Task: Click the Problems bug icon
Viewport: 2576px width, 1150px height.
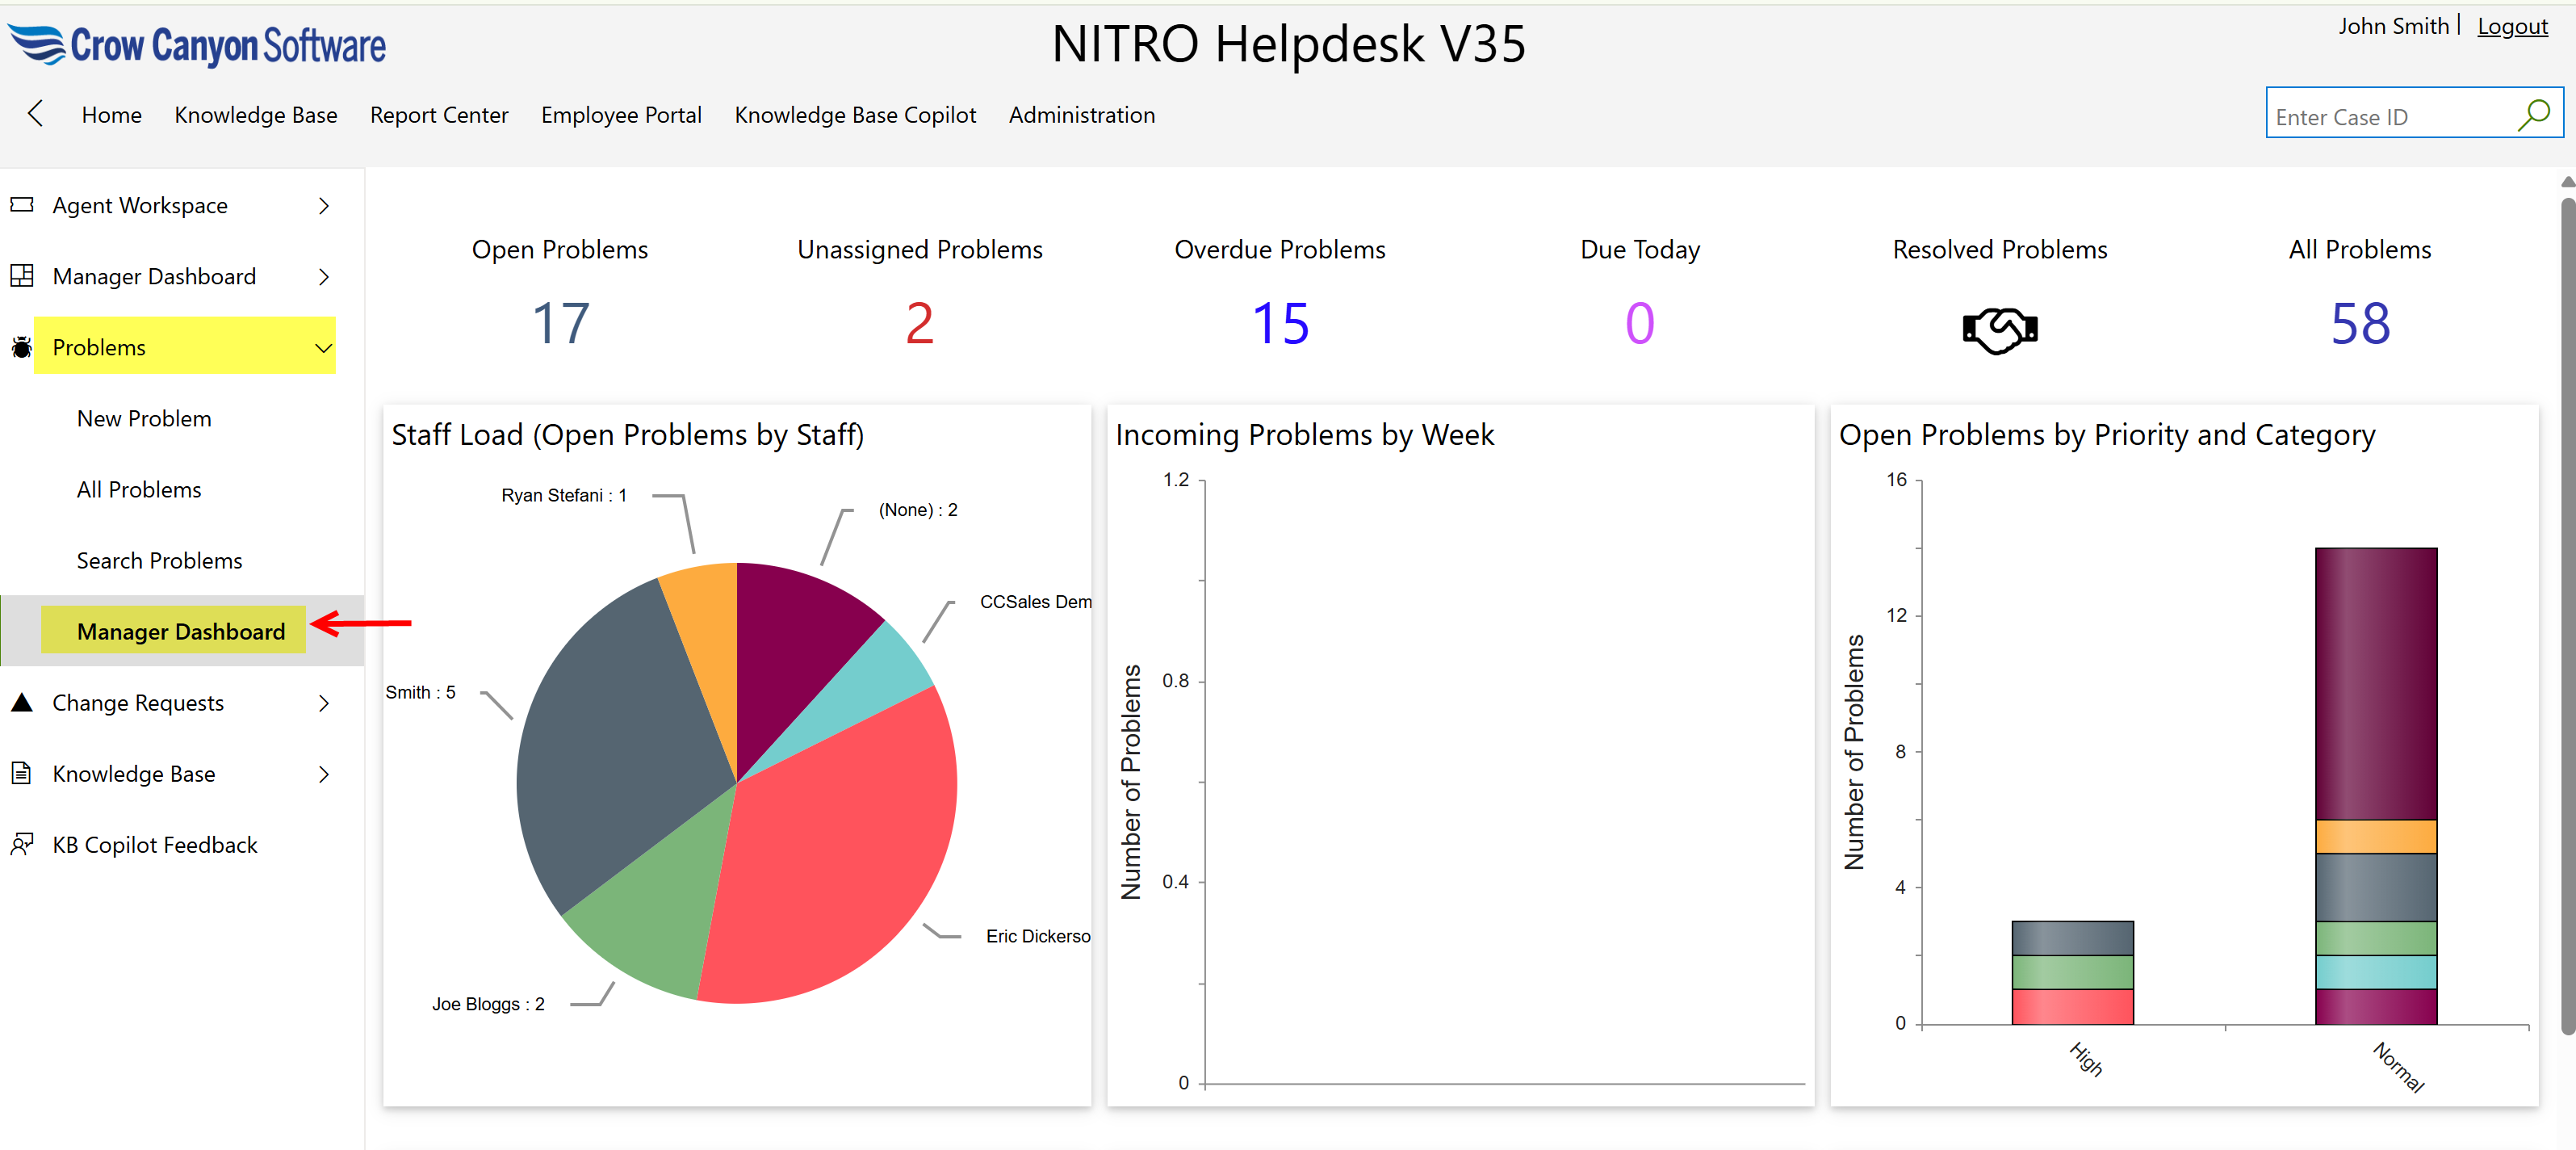Action: pyautogui.click(x=21, y=348)
